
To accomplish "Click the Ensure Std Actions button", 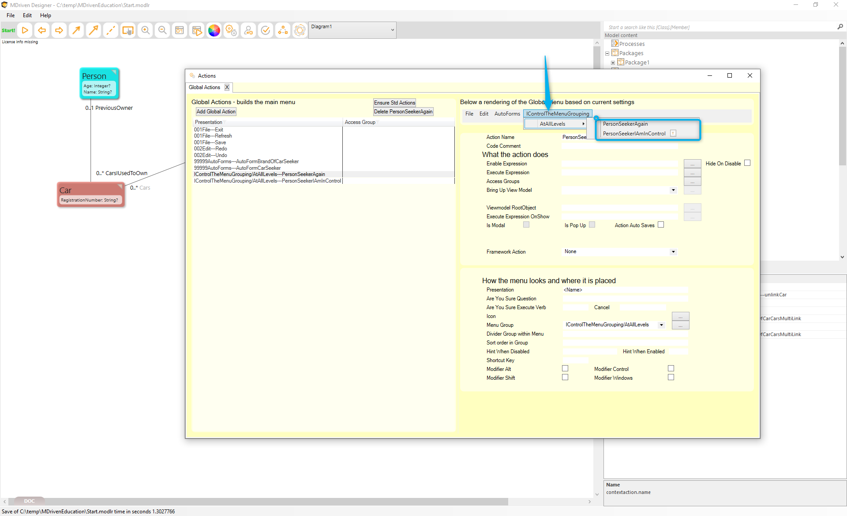I will click(394, 103).
